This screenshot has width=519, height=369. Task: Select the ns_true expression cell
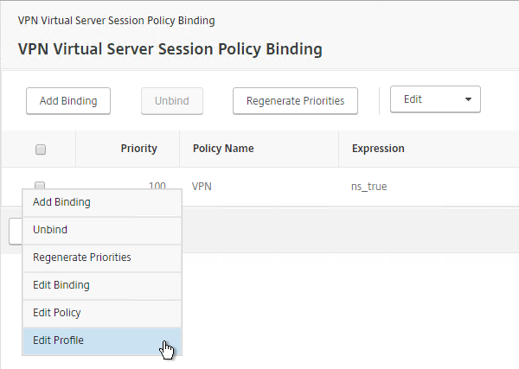pyautogui.click(x=368, y=187)
